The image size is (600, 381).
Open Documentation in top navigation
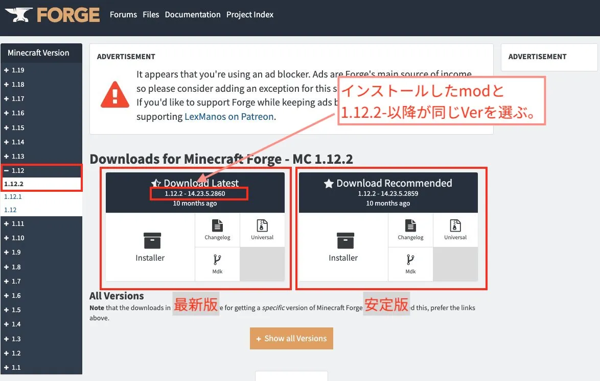(193, 14)
